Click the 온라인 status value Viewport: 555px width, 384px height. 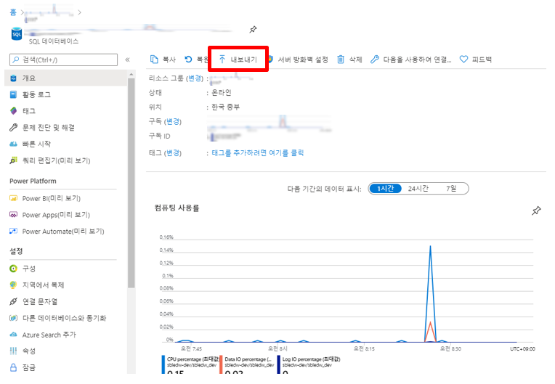click(x=222, y=93)
